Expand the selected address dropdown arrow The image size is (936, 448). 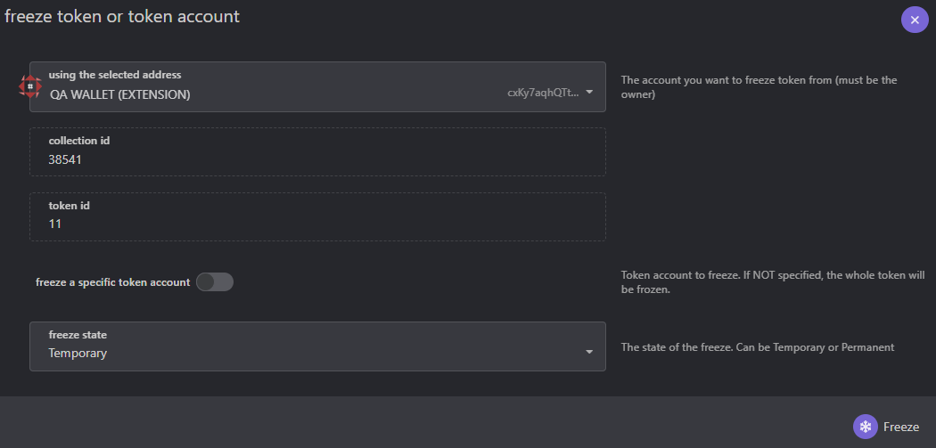tap(589, 92)
